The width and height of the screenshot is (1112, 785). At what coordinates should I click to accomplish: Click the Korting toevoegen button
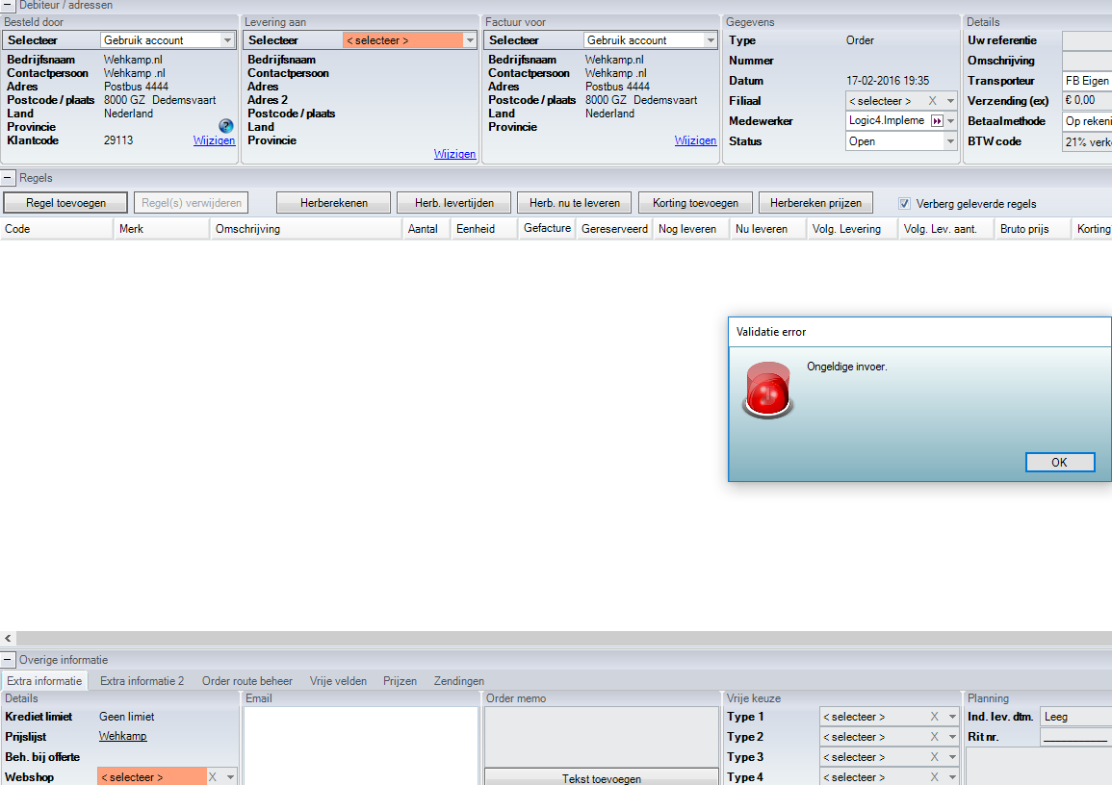[695, 203]
